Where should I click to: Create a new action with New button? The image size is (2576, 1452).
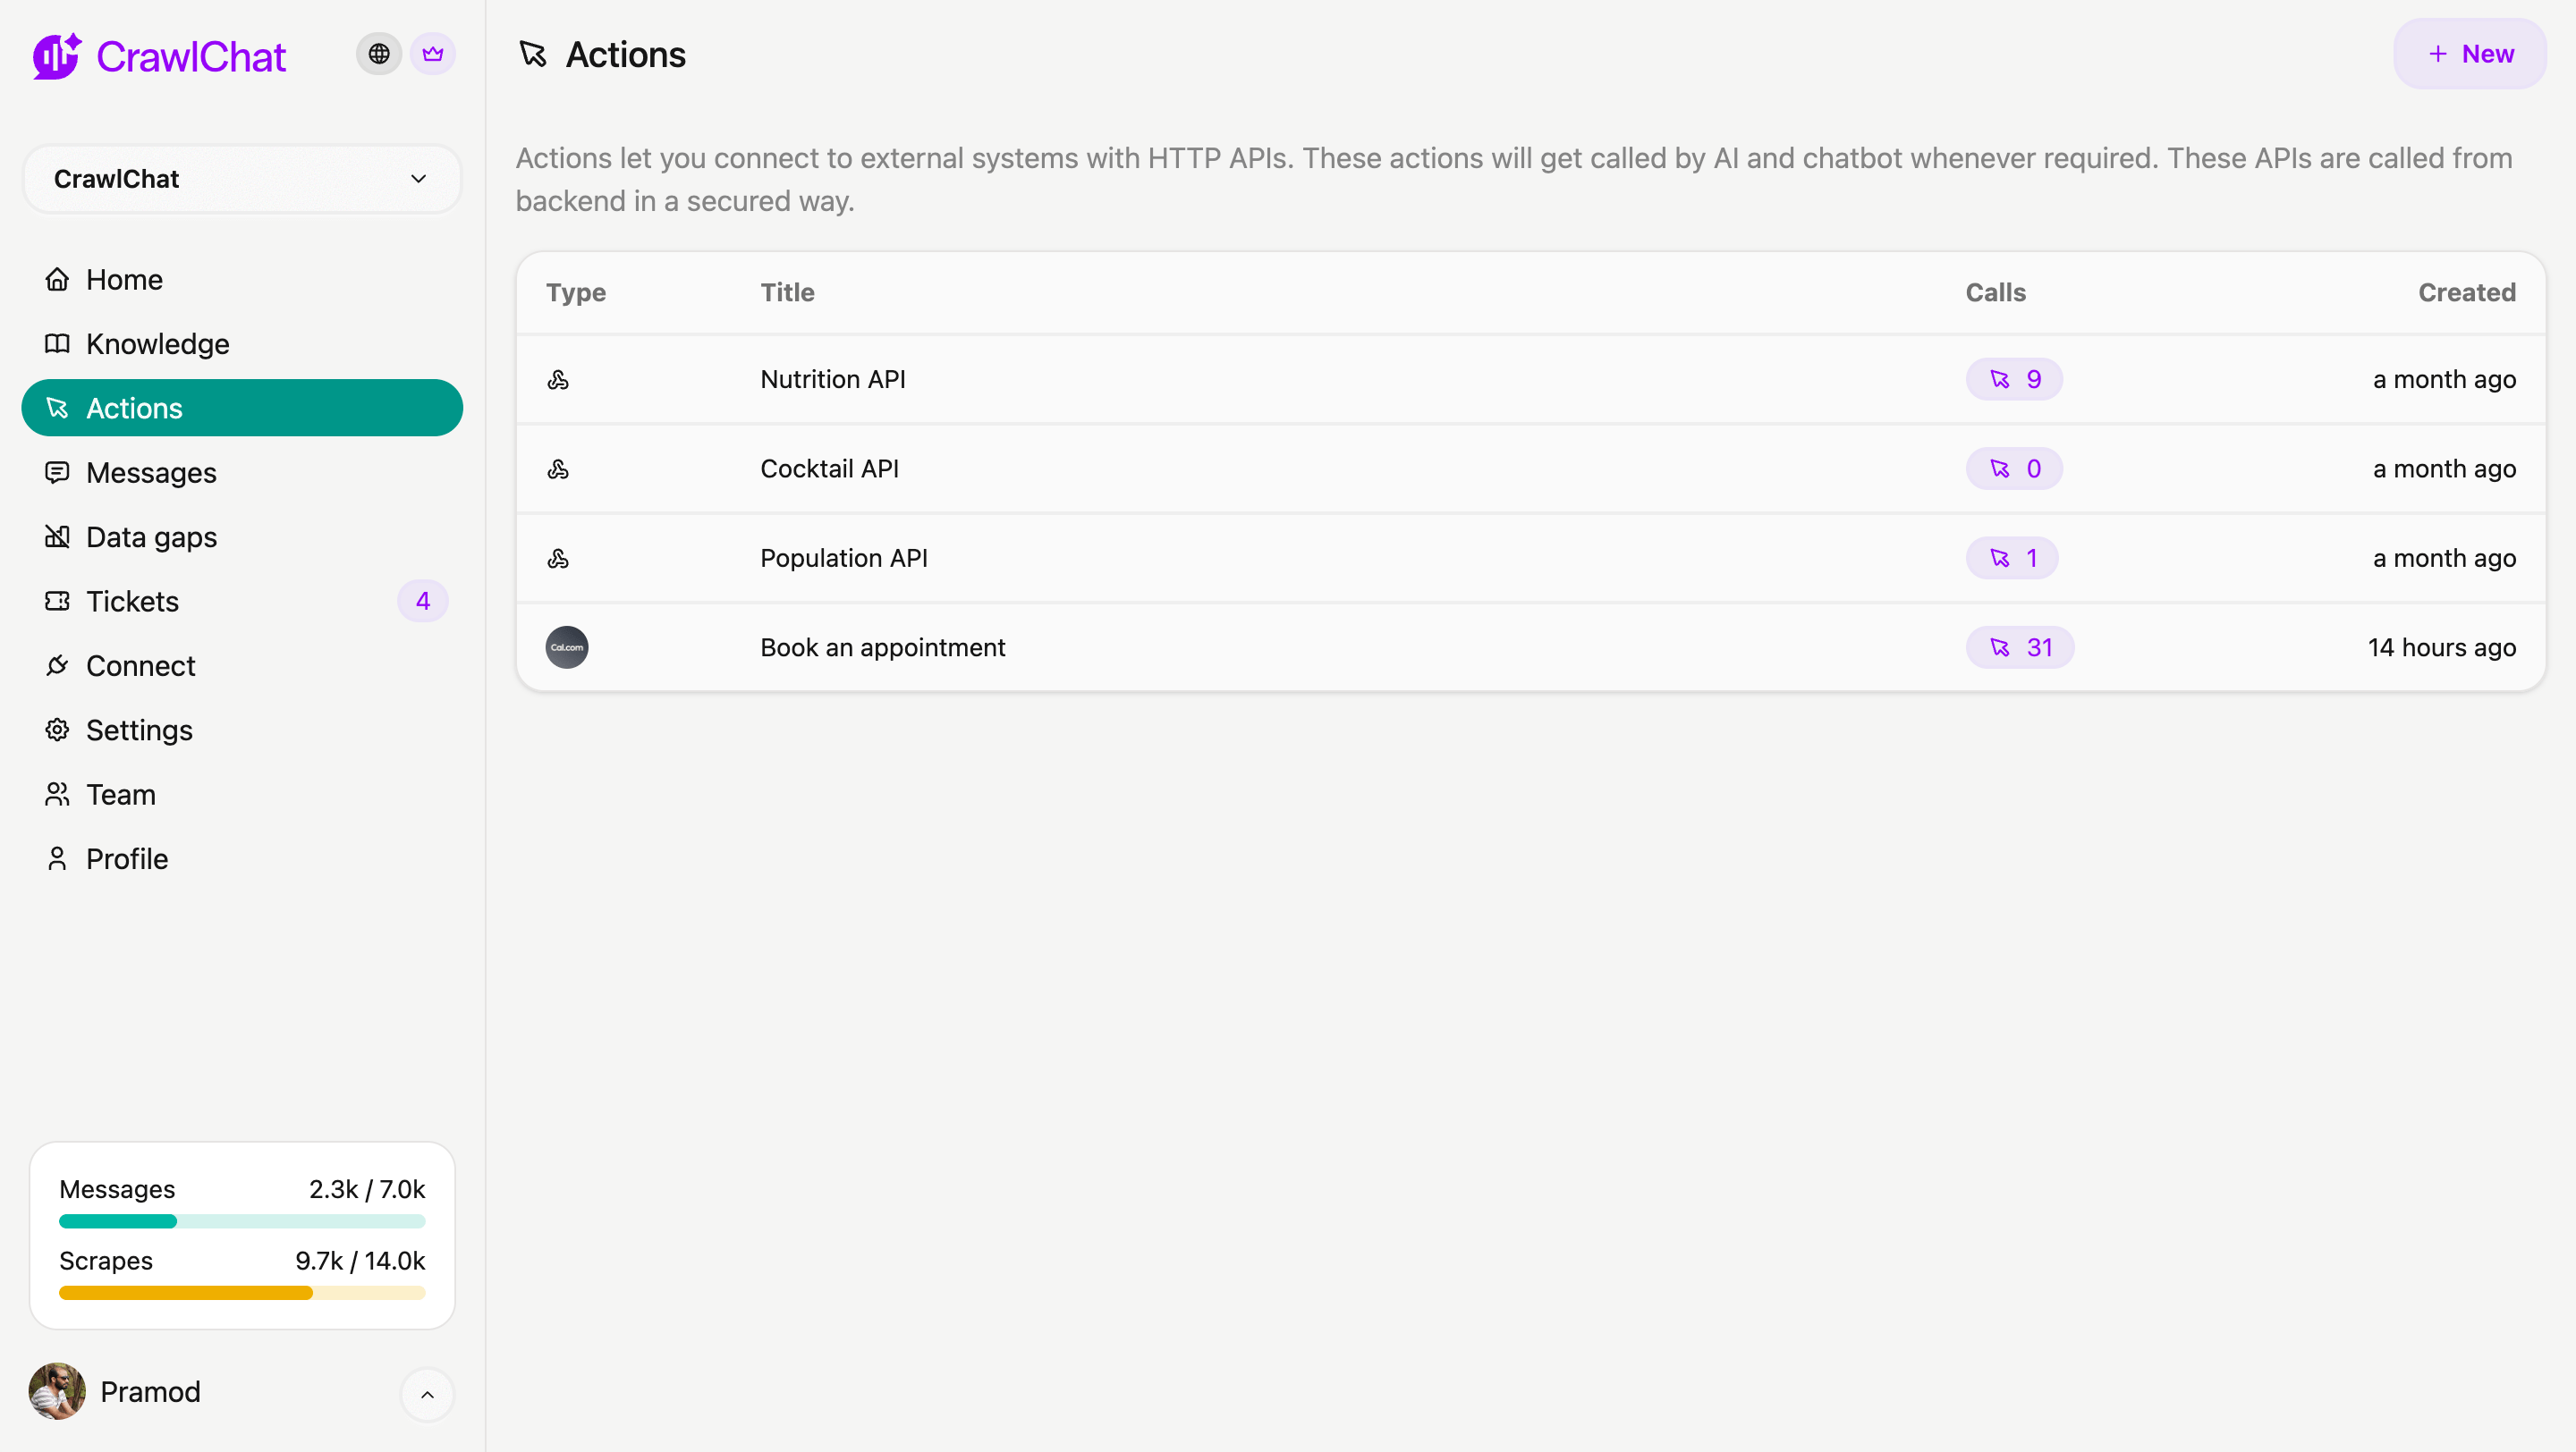tap(2469, 54)
